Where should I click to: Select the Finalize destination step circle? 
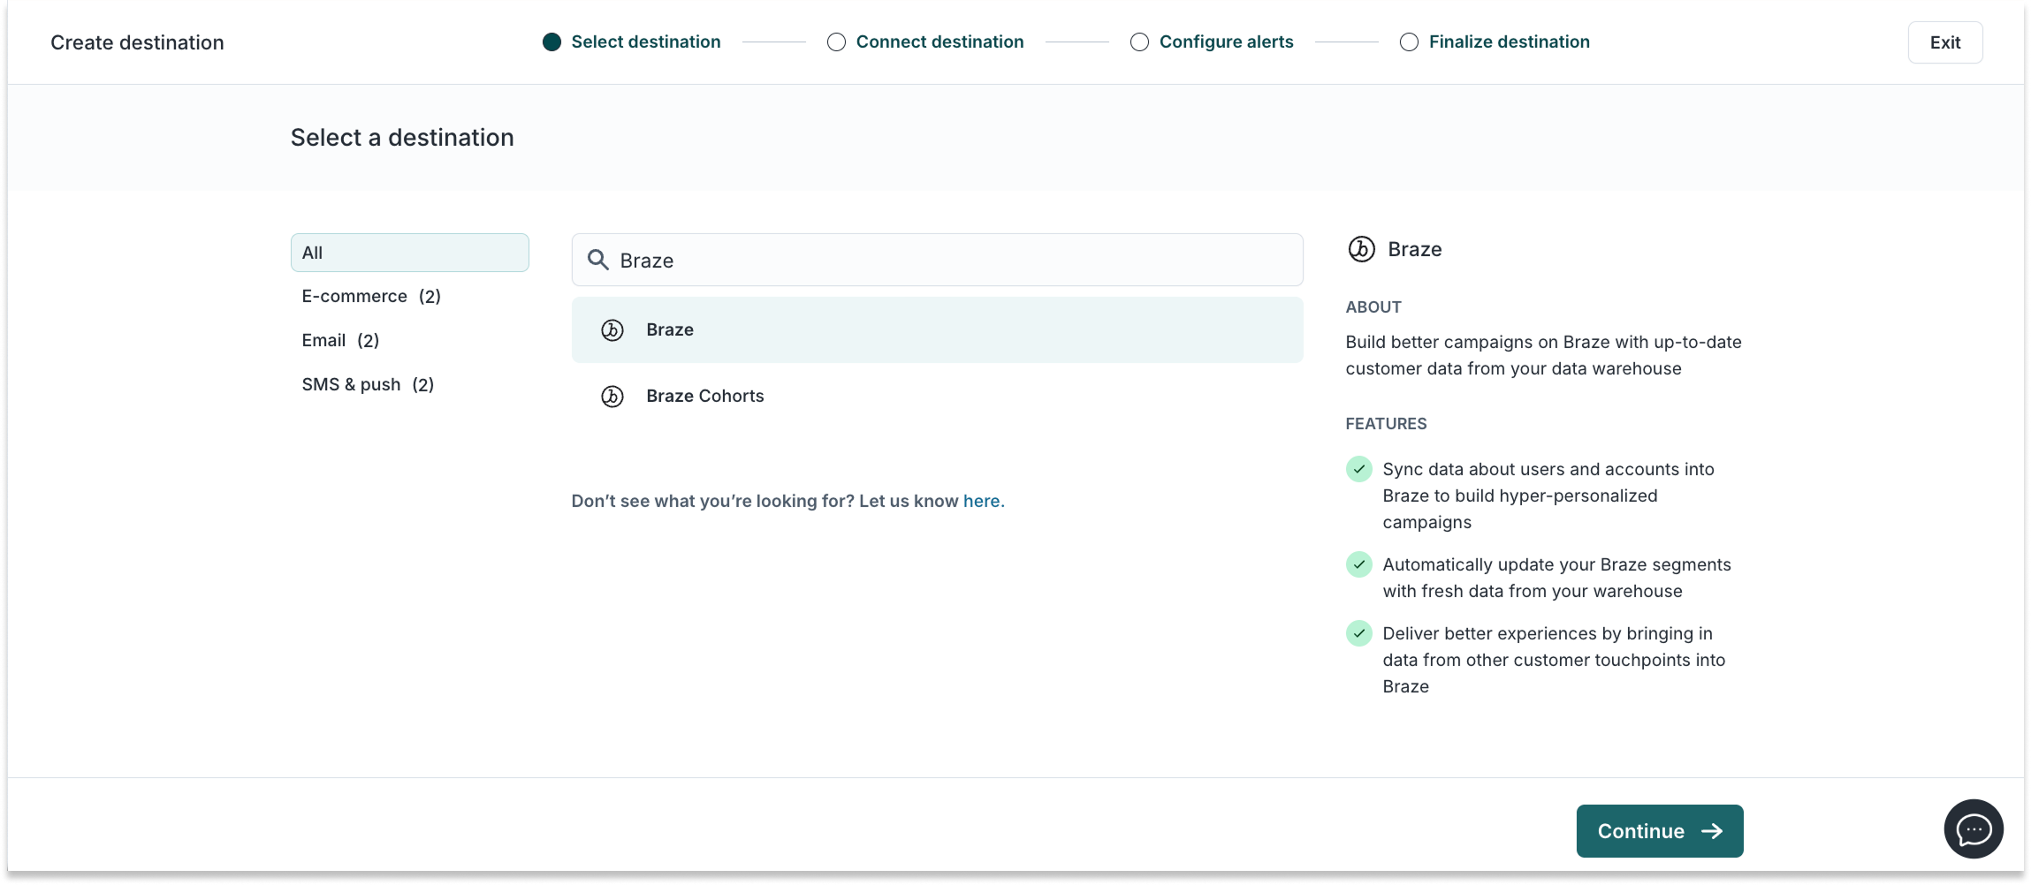tap(1409, 42)
